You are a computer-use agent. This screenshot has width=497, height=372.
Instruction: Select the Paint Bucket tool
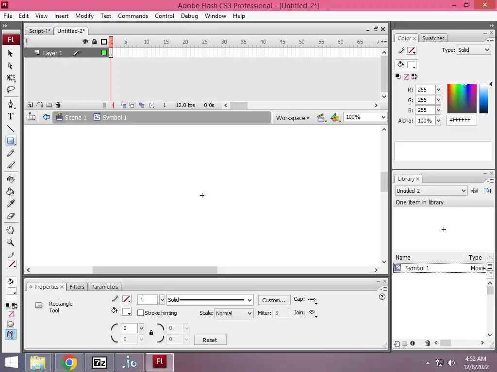tap(11, 192)
